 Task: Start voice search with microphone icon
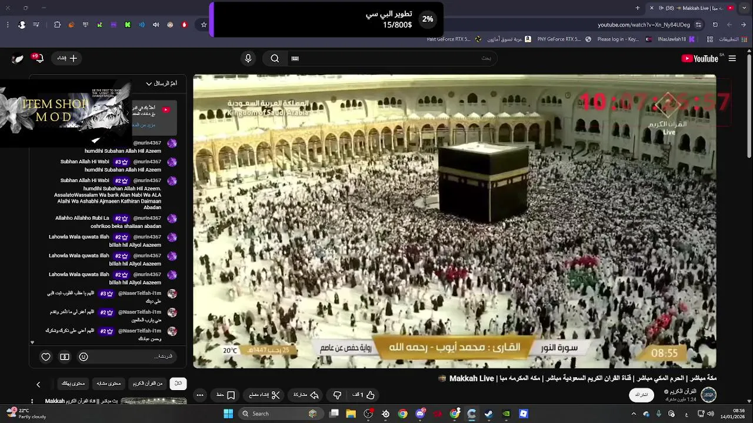click(x=248, y=58)
